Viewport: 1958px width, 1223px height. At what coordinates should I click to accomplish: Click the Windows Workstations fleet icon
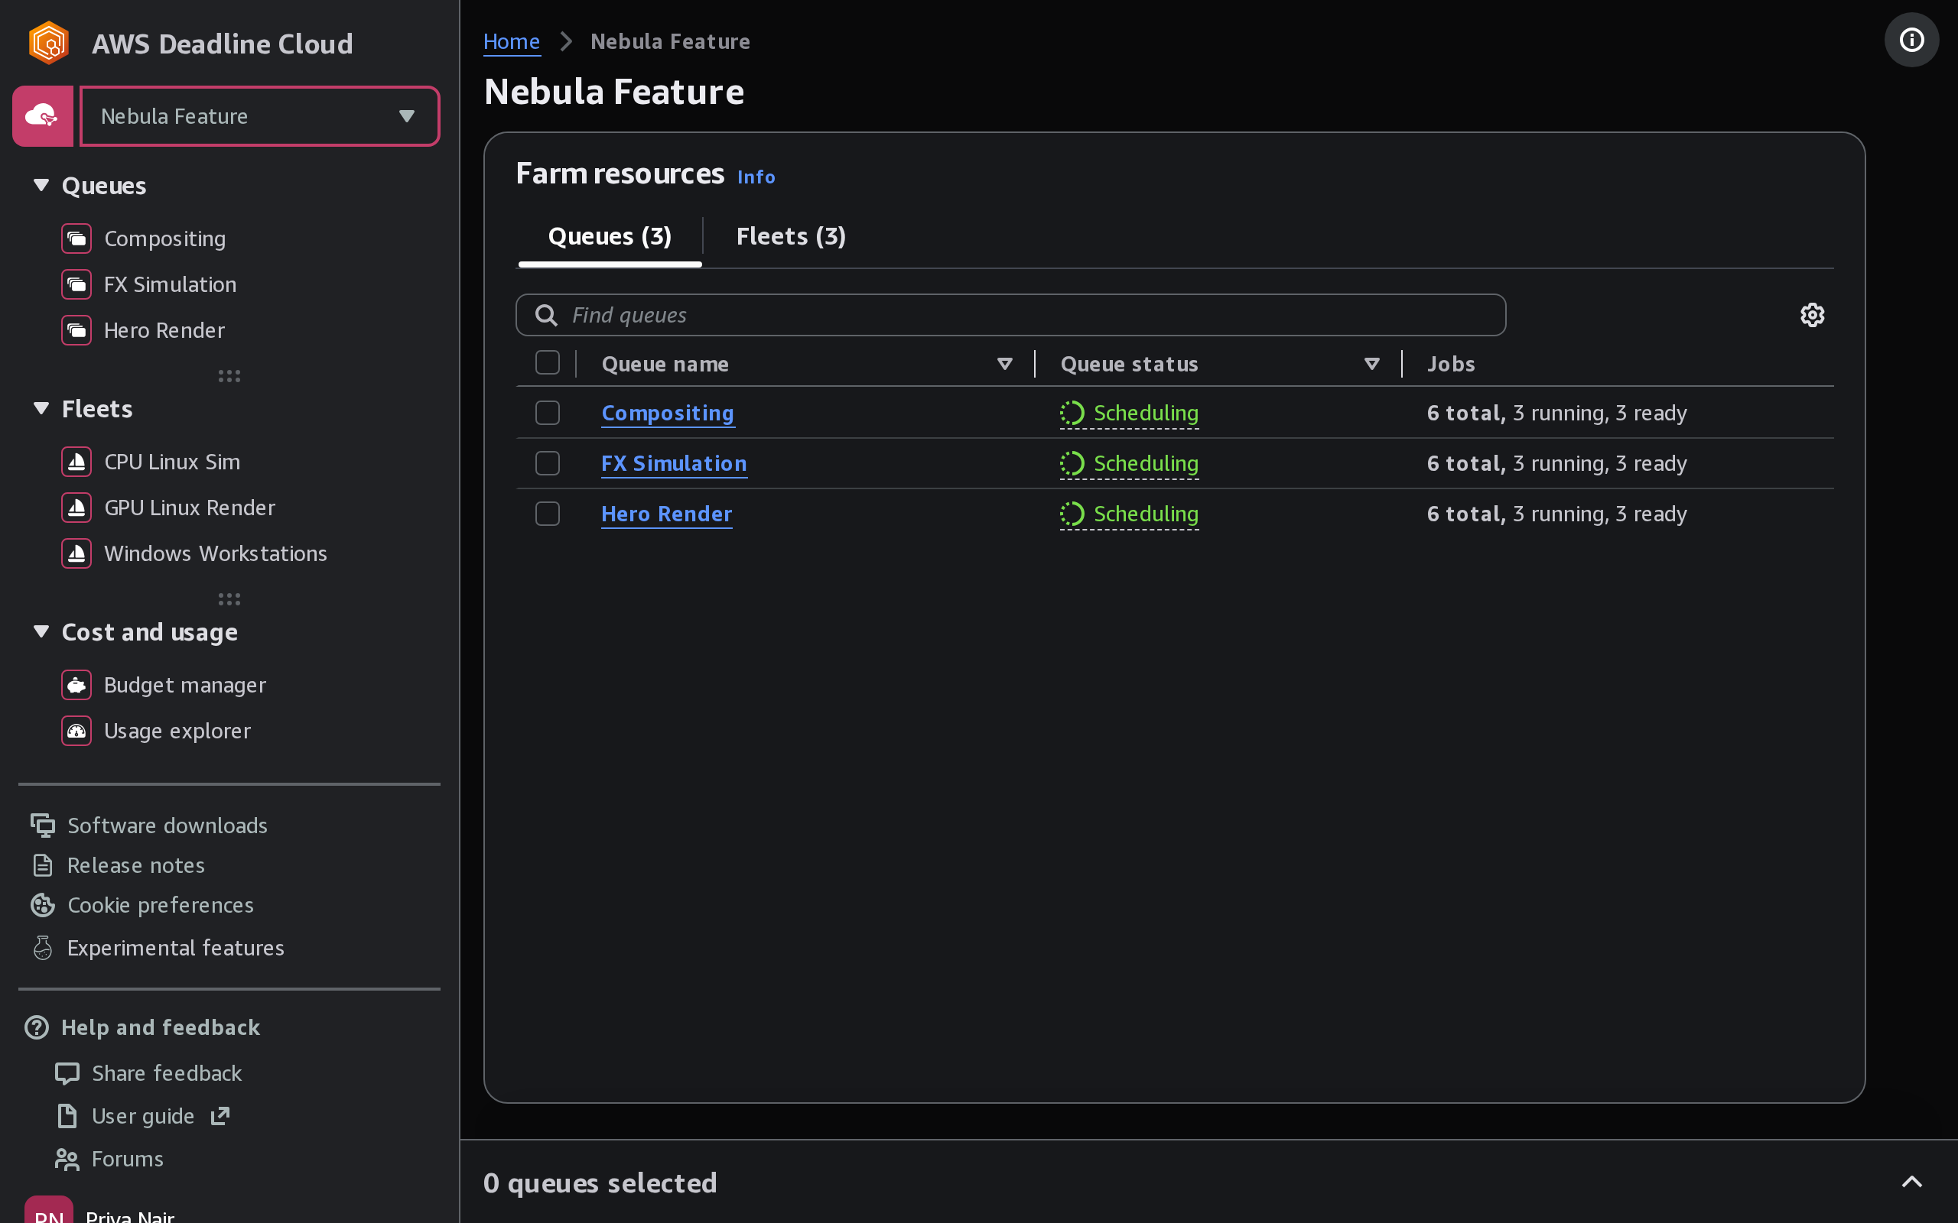coord(76,553)
